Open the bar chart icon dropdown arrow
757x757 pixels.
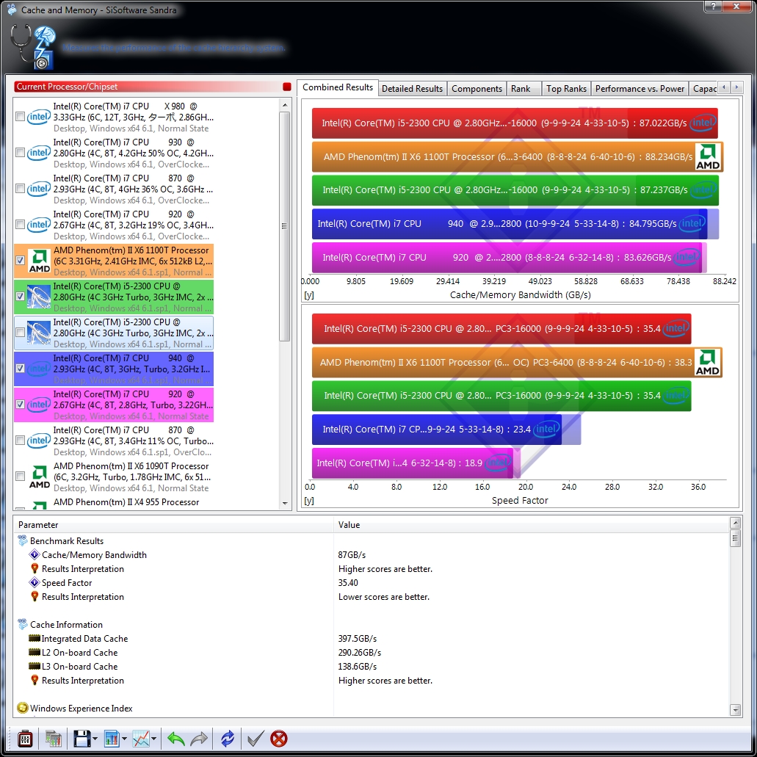tap(124, 739)
